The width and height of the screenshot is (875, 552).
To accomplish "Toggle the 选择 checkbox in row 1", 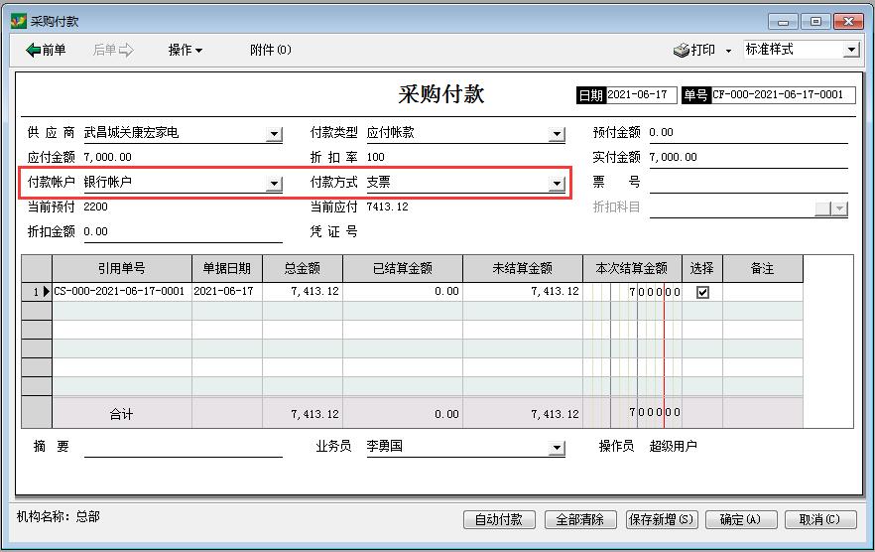I will [x=702, y=292].
